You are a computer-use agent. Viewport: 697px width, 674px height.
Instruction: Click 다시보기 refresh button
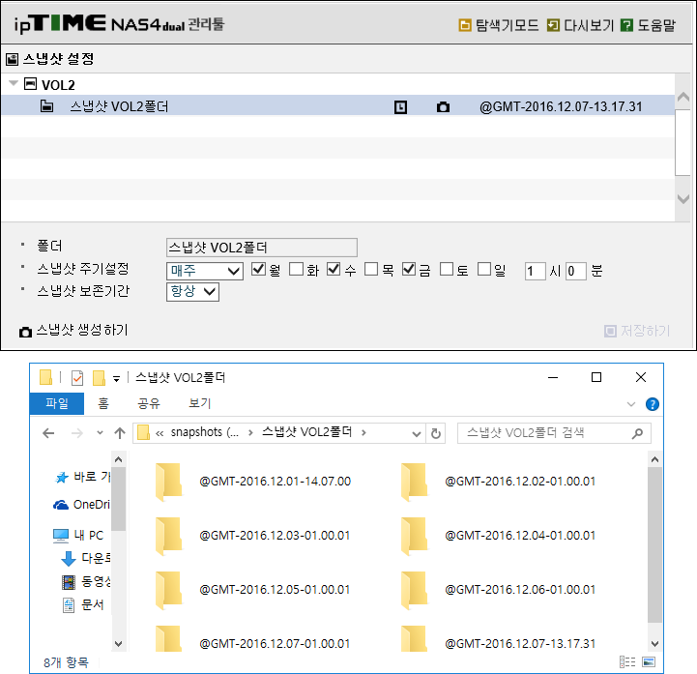tap(580, 25)
